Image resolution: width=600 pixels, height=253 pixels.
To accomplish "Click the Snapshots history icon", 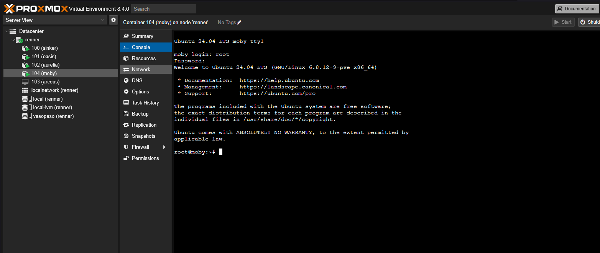I will pos(126,136).
